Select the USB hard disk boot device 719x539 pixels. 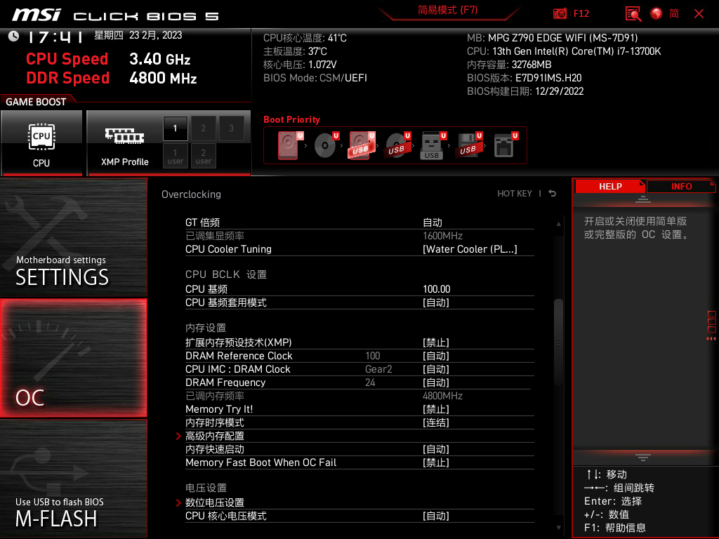point(362,145)
